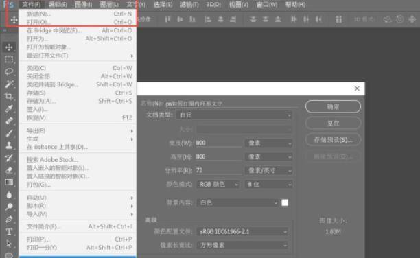Image resolution: width=420 pixels, height=258 pixels.
Task: Click the 名称(N) name input field
Action: coord(231,104)
